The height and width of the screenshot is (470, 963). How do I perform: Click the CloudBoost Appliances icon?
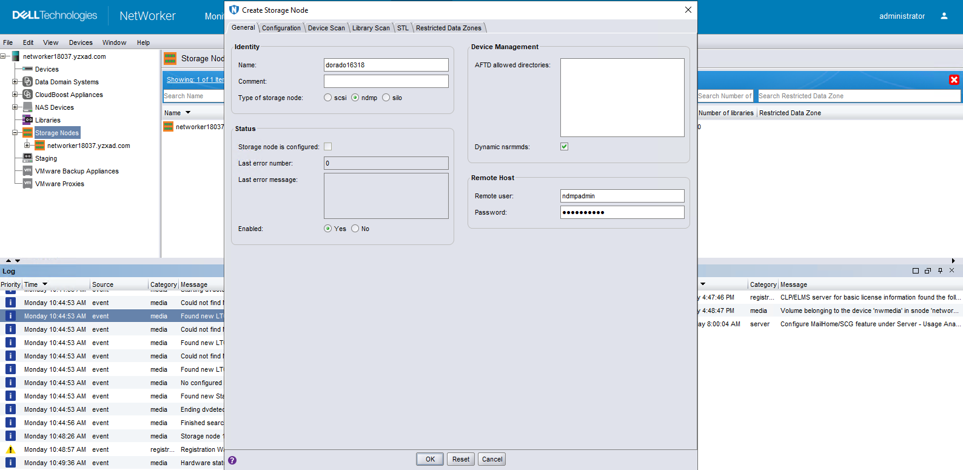click(x=27, y=95)
